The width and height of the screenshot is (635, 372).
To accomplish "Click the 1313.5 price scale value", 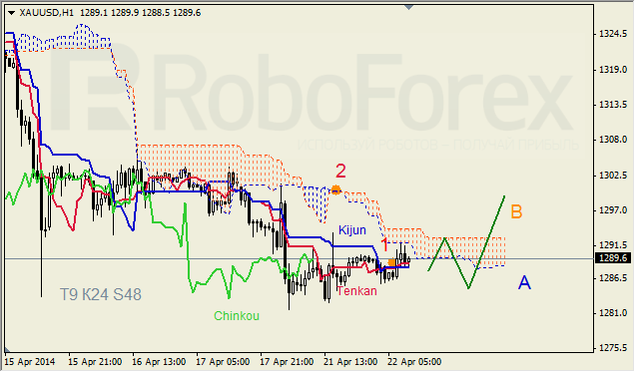I will coord(613,105).
